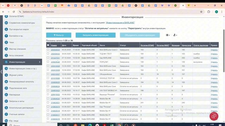Open the column settings grid dropdown
Image resolution: width=225 pixels, height=126 pixels.
click(168, 35)
